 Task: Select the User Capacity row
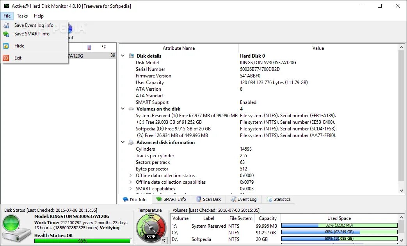(x=258, y=83)
